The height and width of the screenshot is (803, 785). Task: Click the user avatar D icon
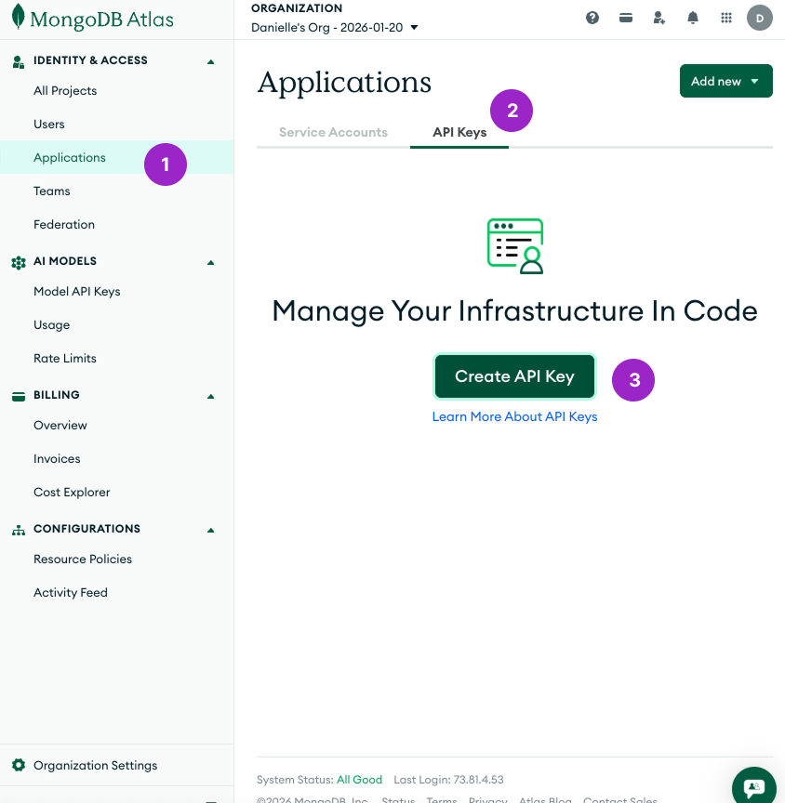760,18
